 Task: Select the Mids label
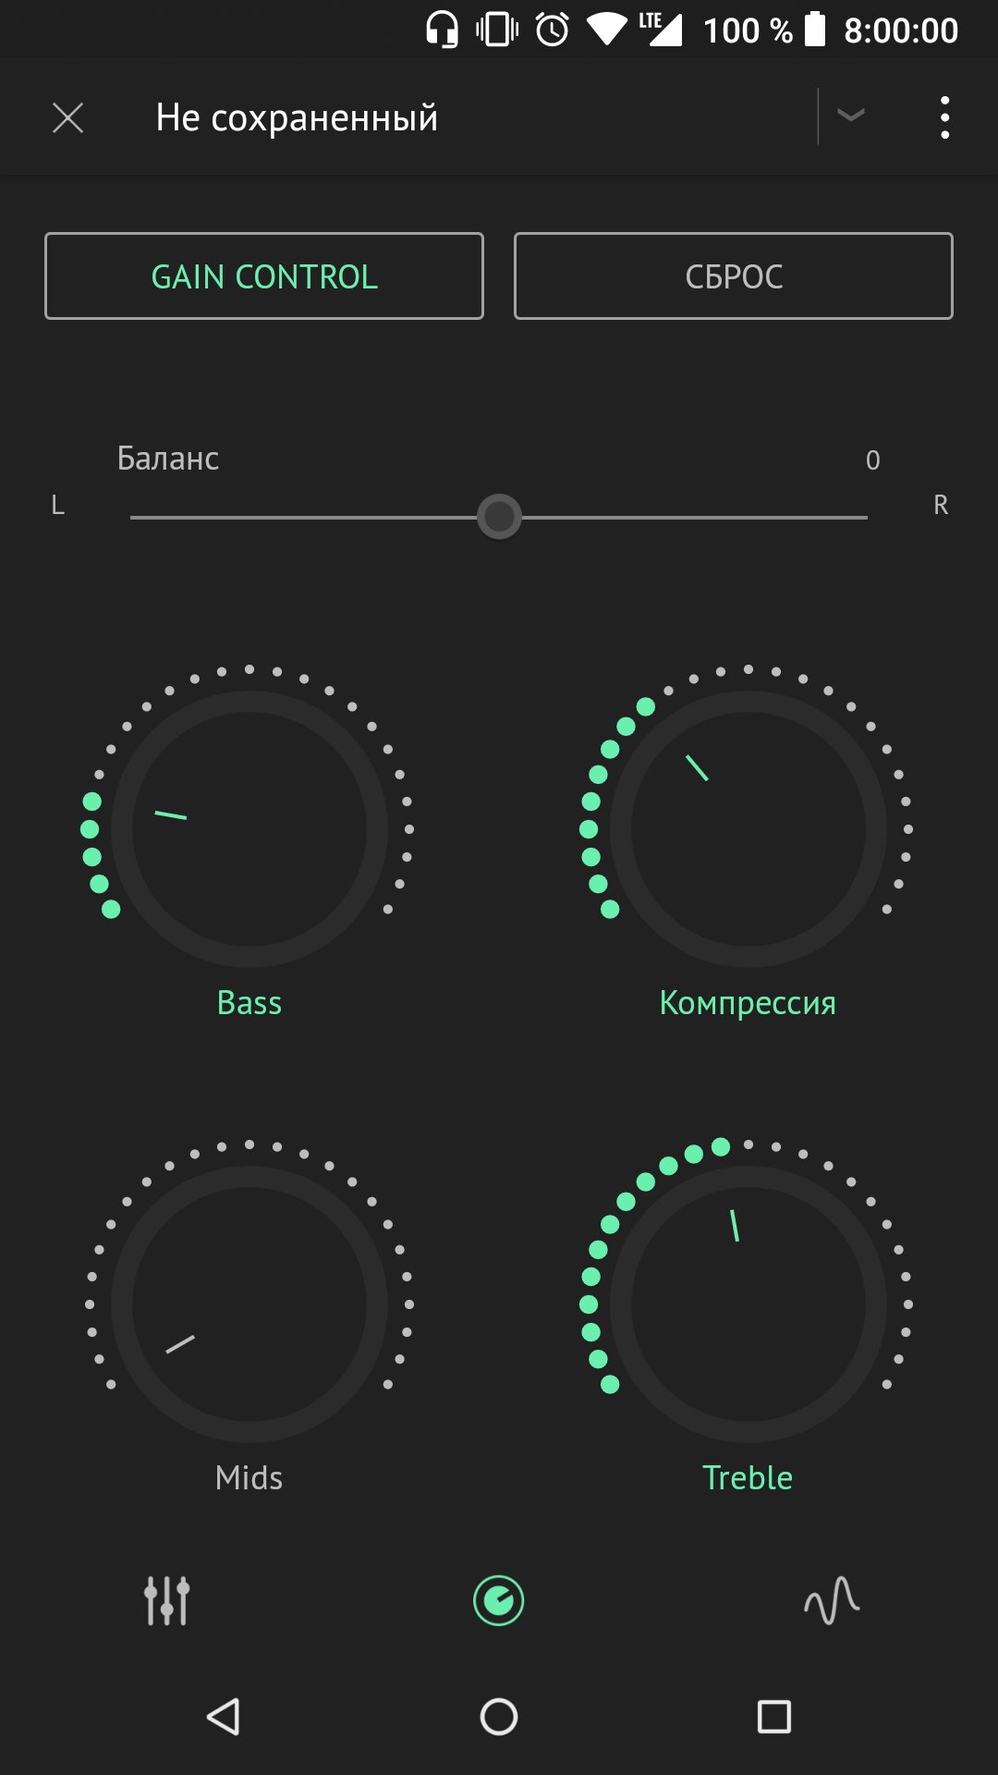click(249, 1478)
